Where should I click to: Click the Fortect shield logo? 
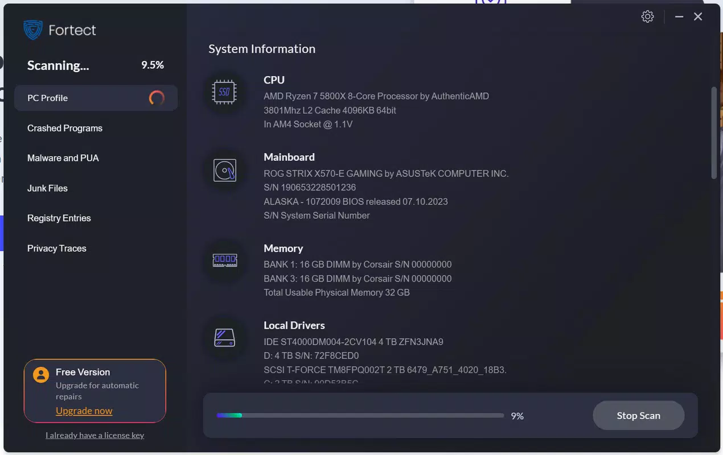[33, 30]
